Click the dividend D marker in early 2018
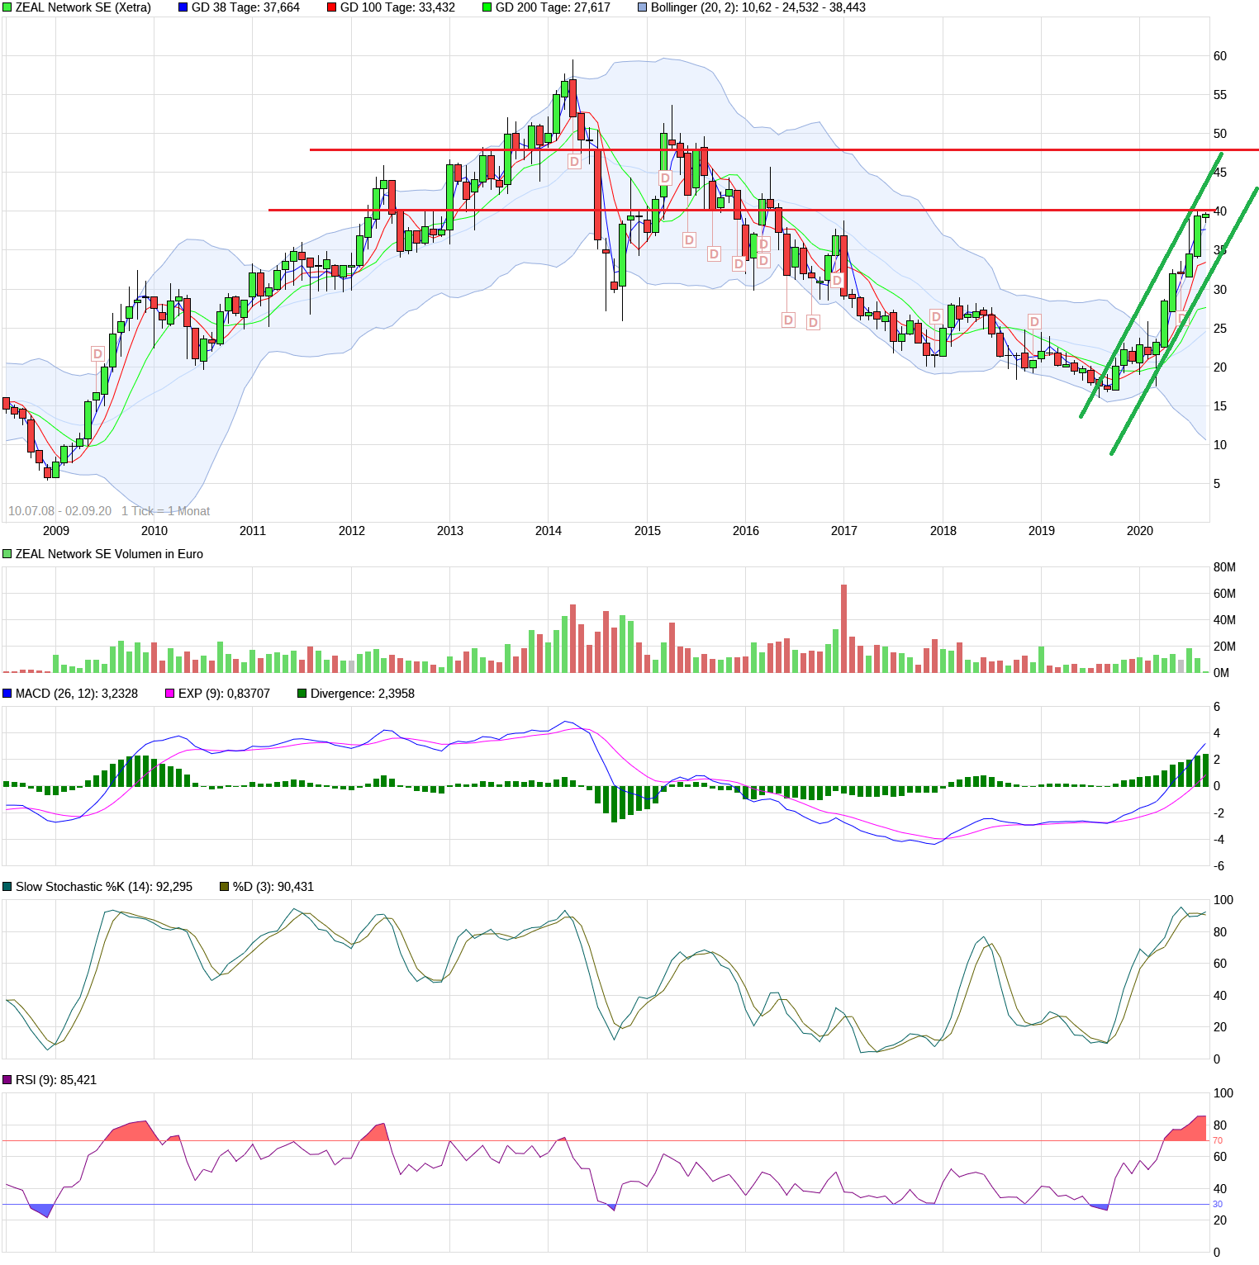The width and height of the screenshot is (1259, 1265). coord(936,317)
